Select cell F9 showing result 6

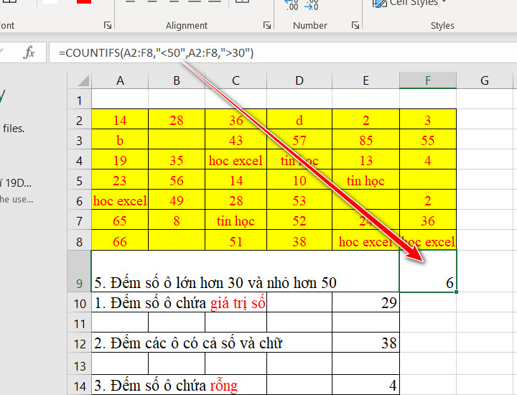(x=428, y=271)
